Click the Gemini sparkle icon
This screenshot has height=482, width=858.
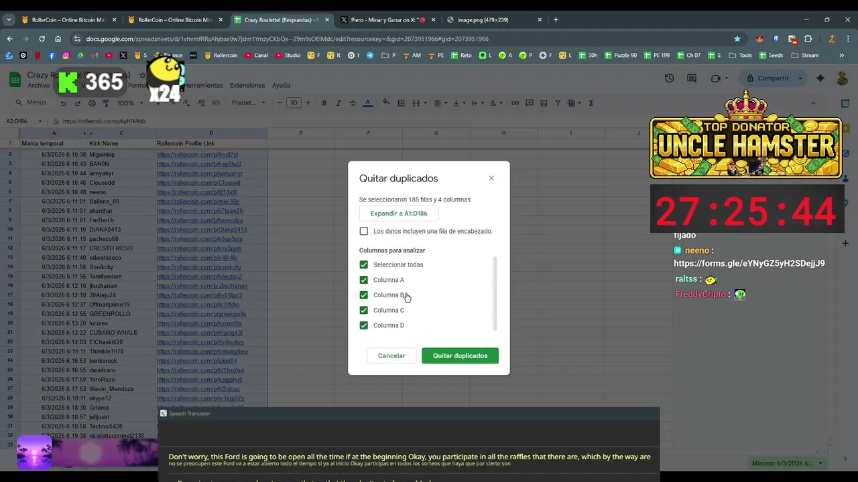(820, 78)
